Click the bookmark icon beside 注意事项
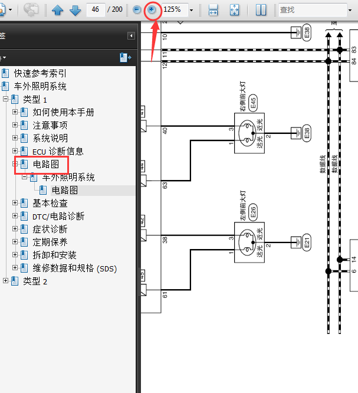 [24, 125]
